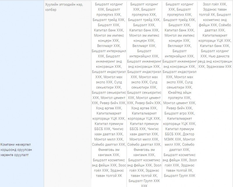Click the 'Хуулийн этгээдийн нэр, хэлбэр' label
Screen dimensions: 233x187
[x=64, y=7]
